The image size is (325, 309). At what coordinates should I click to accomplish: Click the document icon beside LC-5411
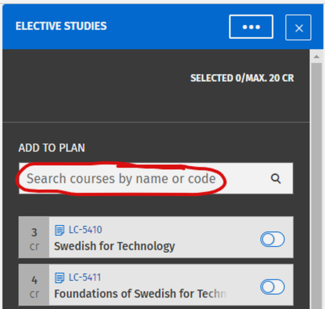tap(60, 278)
